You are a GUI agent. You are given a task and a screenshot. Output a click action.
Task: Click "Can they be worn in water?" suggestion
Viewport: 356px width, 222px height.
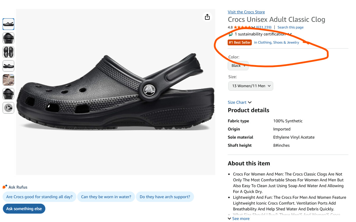(x=106, y=197)
